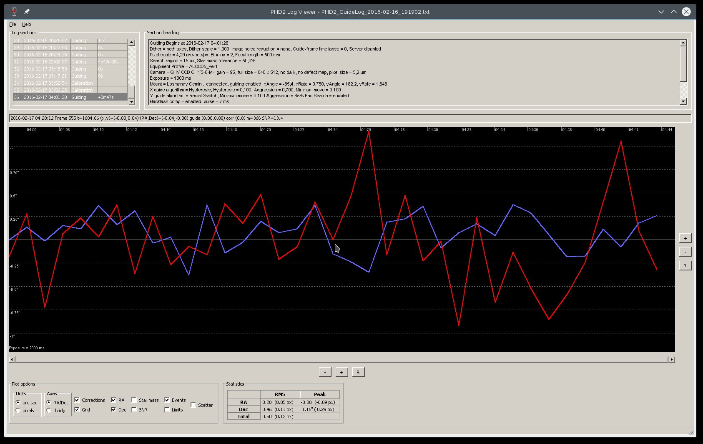703x444 pixels.
Task: Close the PHD2 Log Viewer window
Action: tap(686, 12)
